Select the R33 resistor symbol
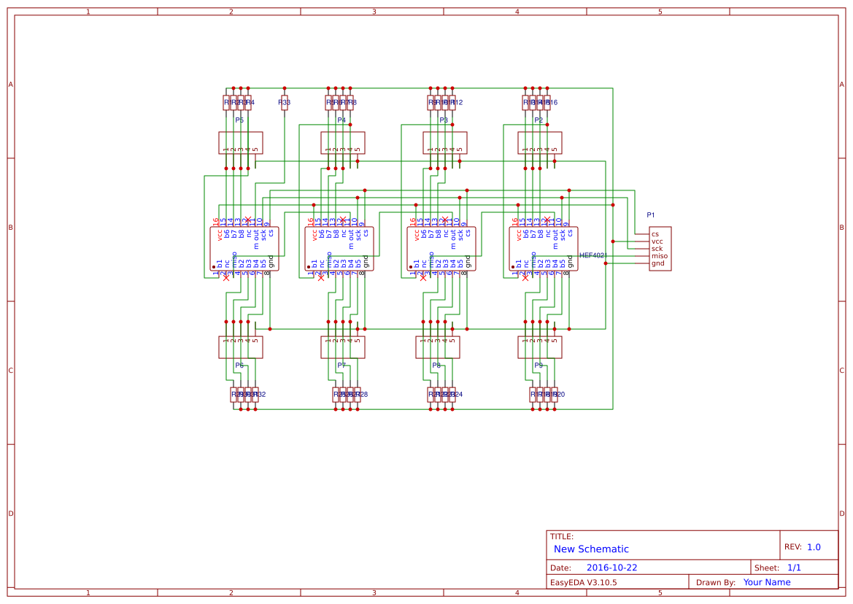This screenshot has height=604, width=853. coord(285,103)
